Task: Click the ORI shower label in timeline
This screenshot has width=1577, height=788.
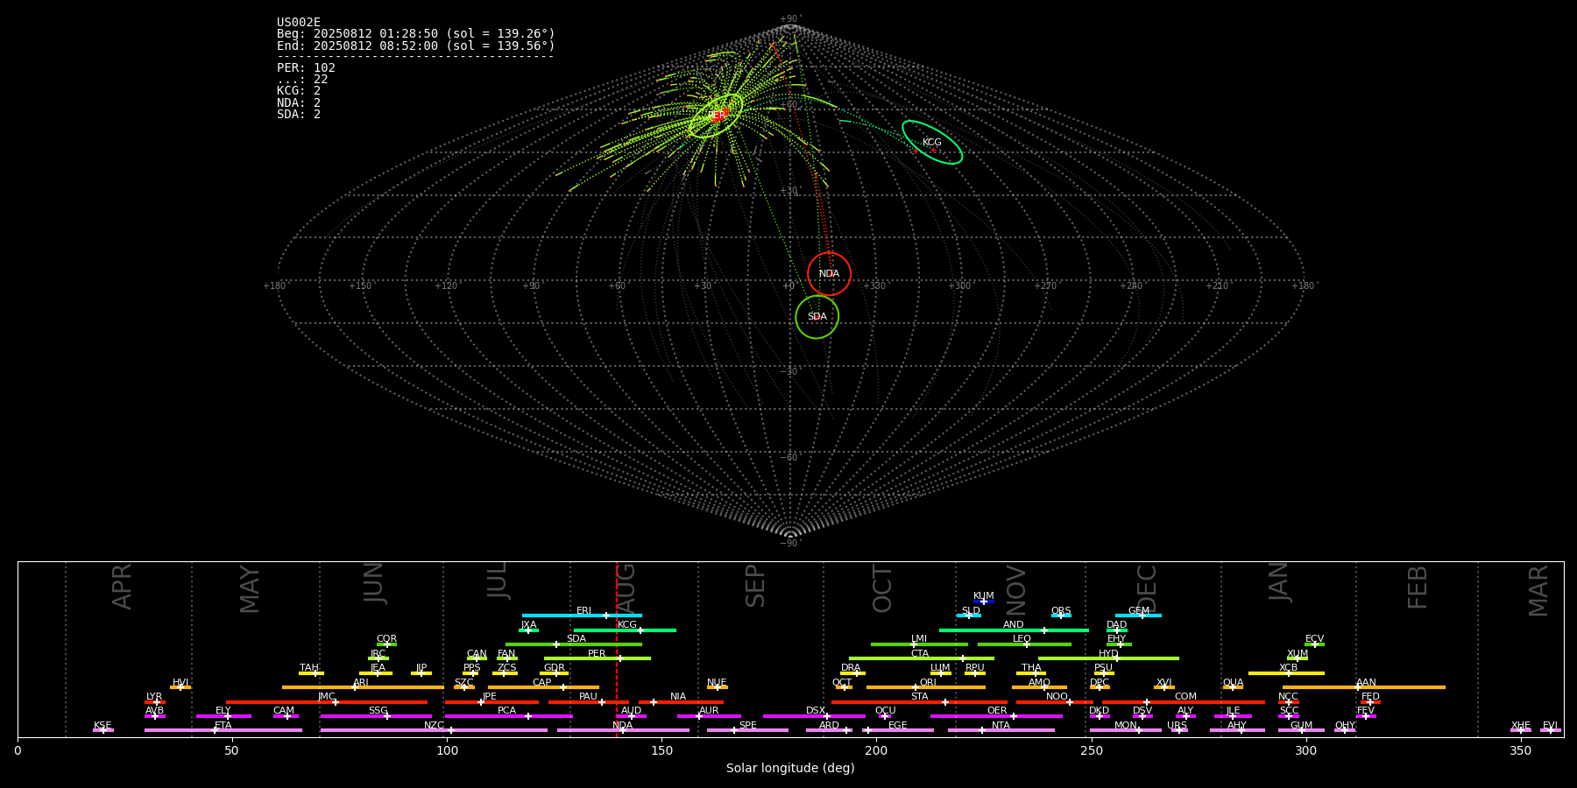Action: point(928,683)
